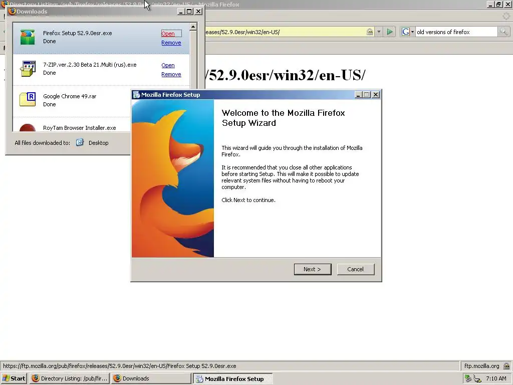The image size is (513, 385).
Task: Switch to Directory Listing taskbar button
Action: click(x=69, y=378)
